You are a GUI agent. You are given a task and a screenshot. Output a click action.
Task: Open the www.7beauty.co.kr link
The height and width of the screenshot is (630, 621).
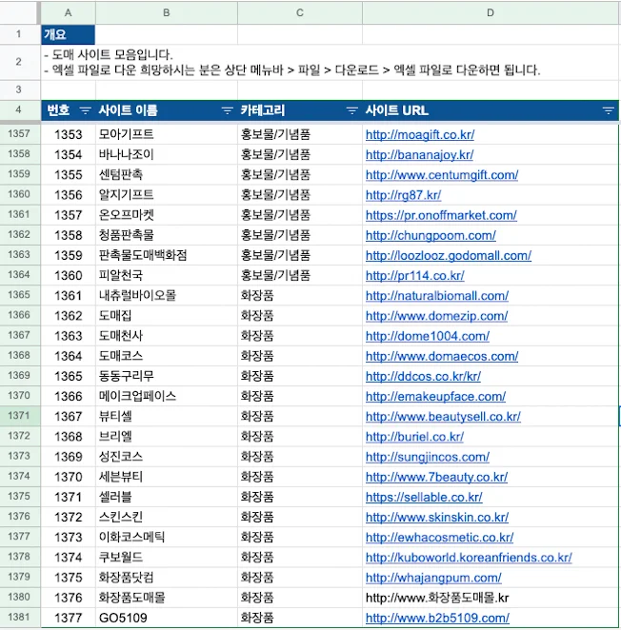tap(436, 477)
